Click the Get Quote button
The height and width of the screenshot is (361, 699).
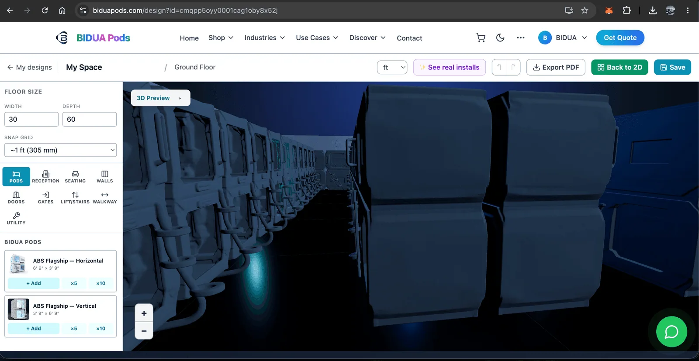click(x=620, y=38)
